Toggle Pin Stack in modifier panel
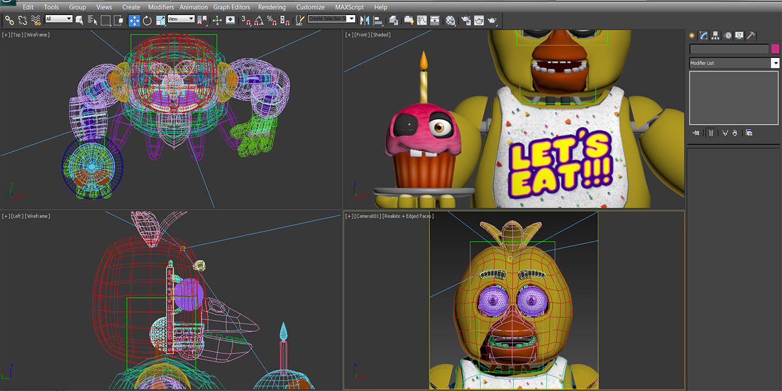Screen dimensions: 782x391 tap(697, 133)
